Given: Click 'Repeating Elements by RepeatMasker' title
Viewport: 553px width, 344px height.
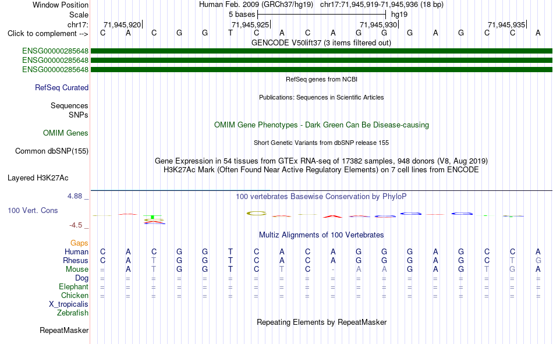Looking at the screenshot, I should pos(322,322).
